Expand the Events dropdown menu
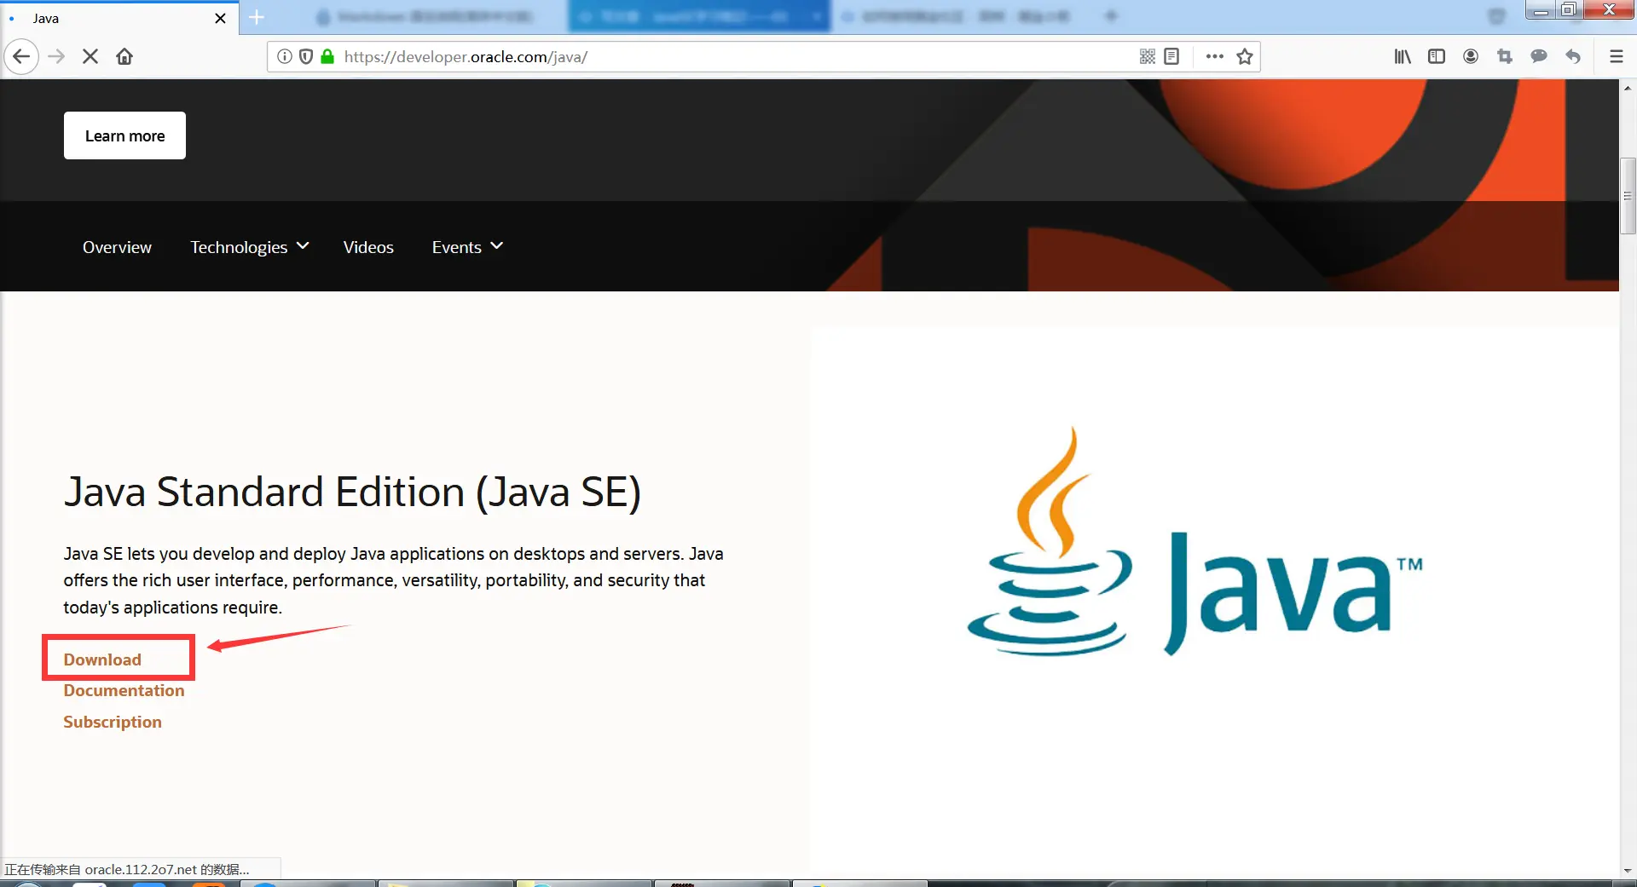The image size is (1637, 887). (467, 247)
